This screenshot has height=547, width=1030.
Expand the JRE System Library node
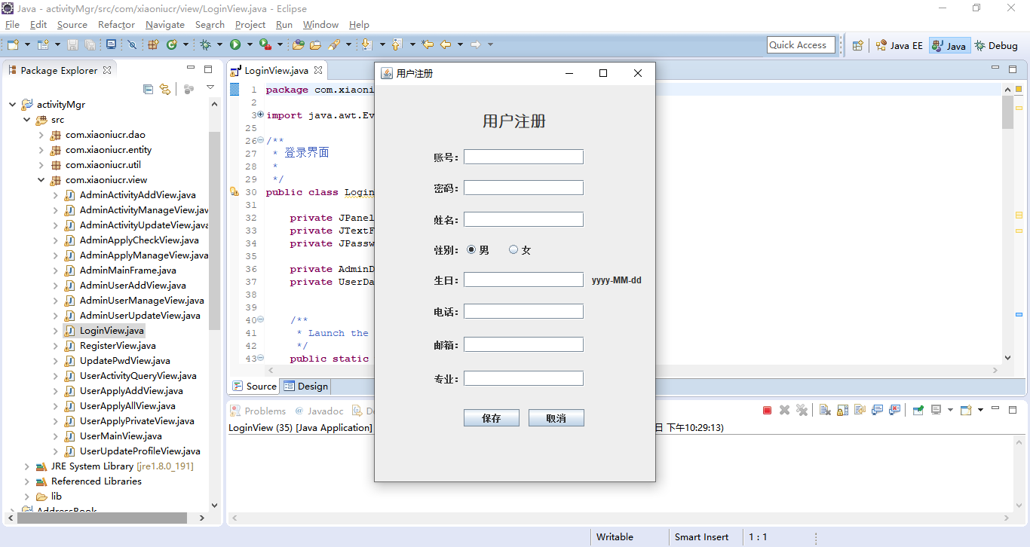[27, 466]
